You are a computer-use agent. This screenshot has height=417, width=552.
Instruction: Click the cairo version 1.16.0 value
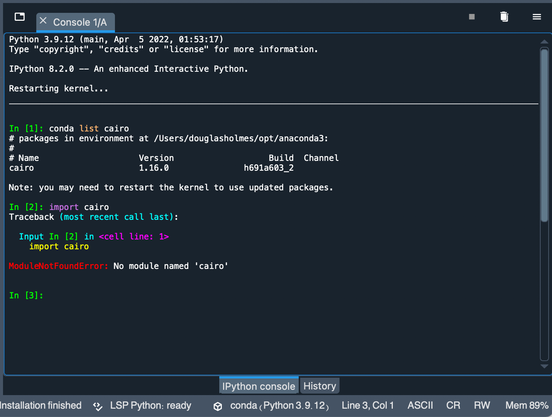point(154,168)
